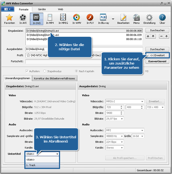Open the Größe 16 bit dropdown
The image size is (172, 174).
click(x=138, y=136)
